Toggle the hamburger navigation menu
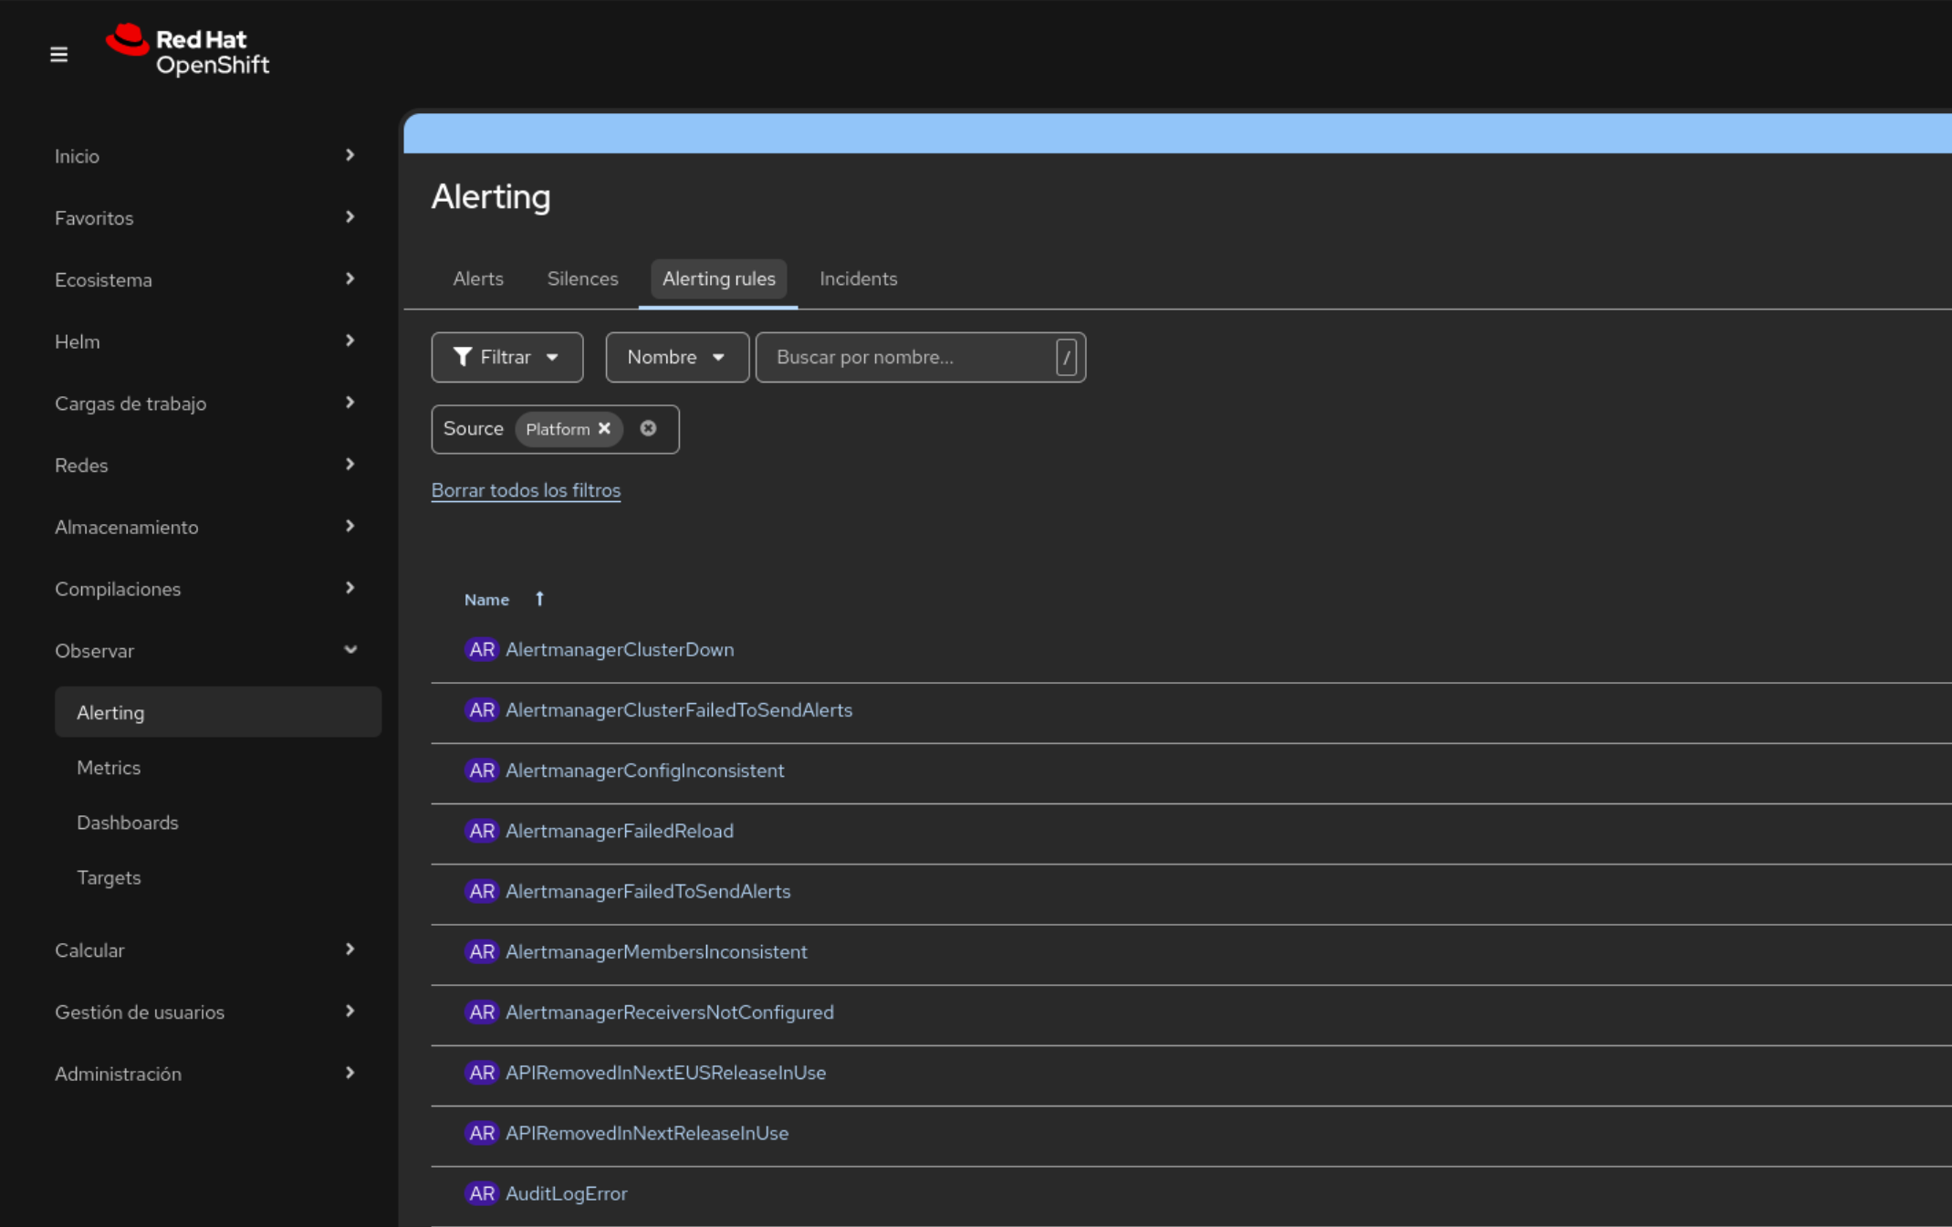Image resolution: width=1952 pixels, height=1227 pixels. 58,55
